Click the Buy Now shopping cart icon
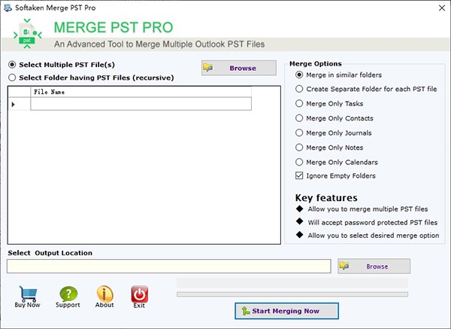This screenshot has width=451, height=329. (28, 294)
